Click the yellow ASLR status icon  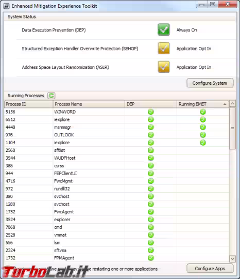pyautogui.click(x=164, y=67)
